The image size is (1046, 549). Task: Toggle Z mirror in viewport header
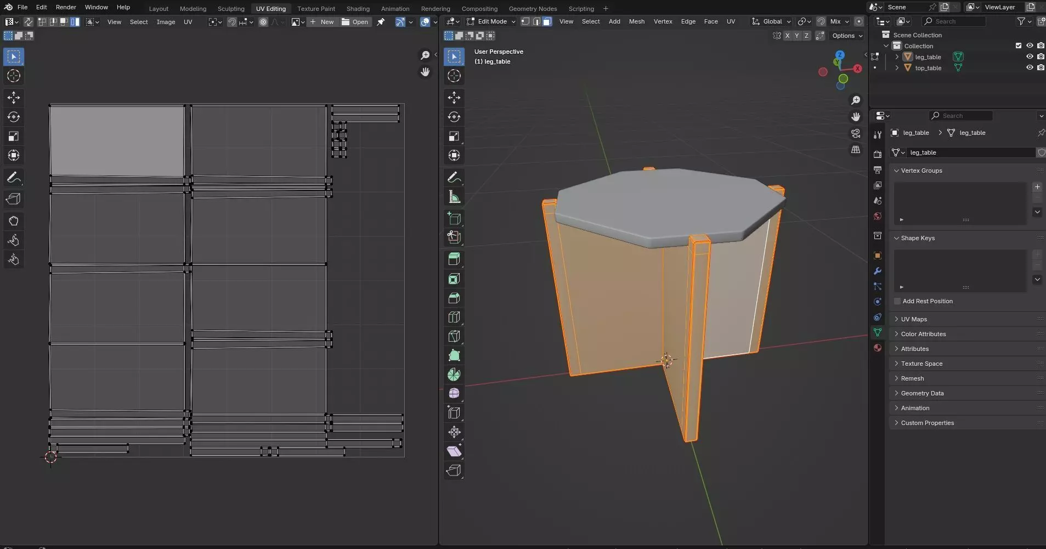pyautogui.click(x=806, y=36)
